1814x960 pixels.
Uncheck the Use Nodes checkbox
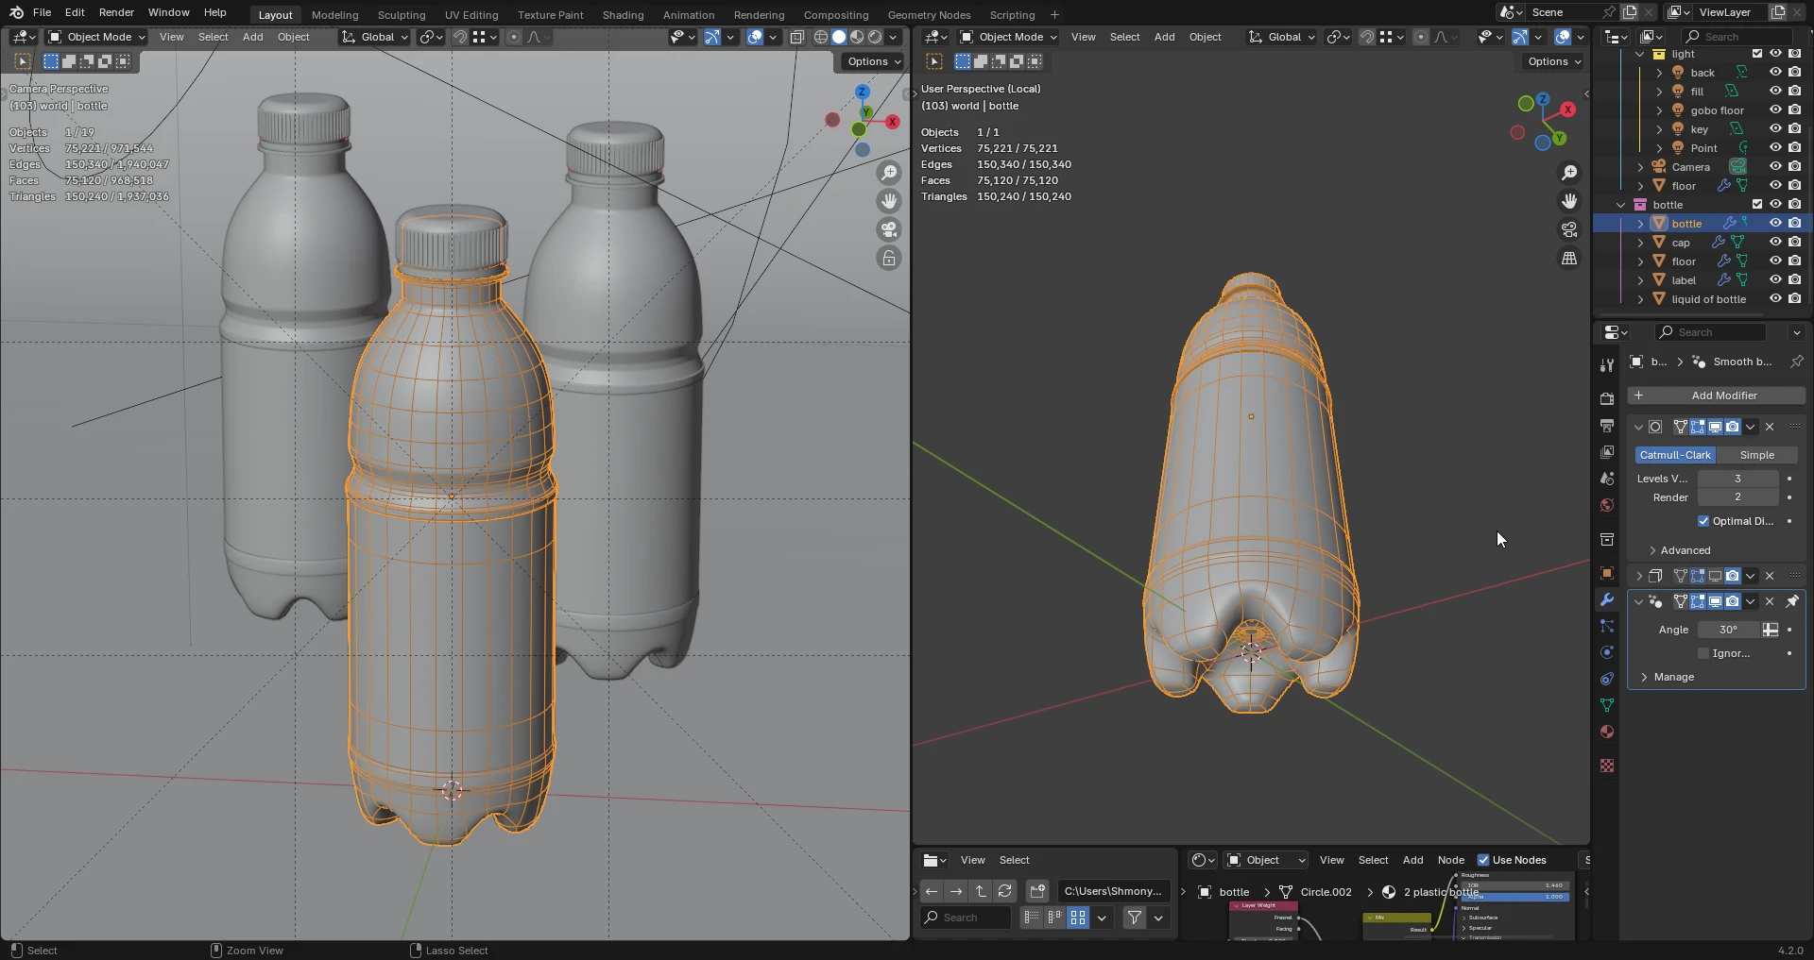1483,860
